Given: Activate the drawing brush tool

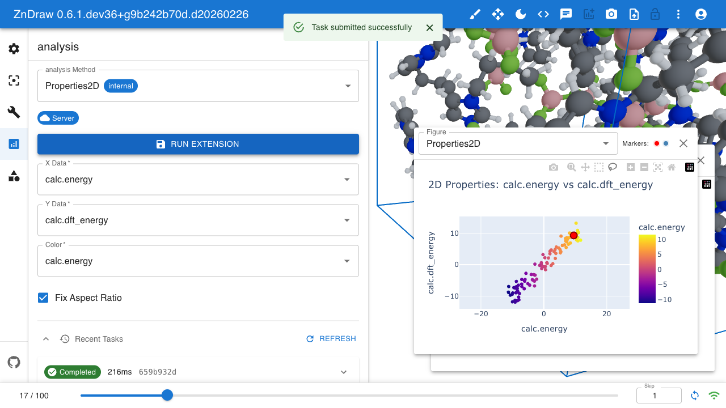Looking at the screenshot, I should (475, 14).
